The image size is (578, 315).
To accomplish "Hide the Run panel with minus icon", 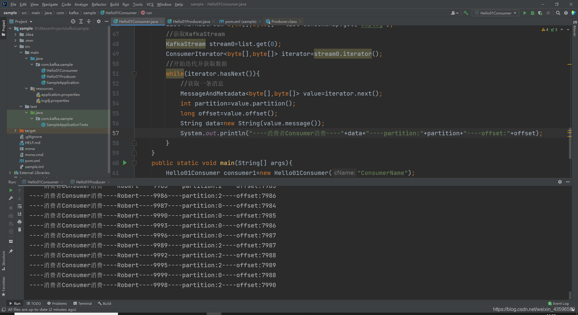I will coord(568,182).
